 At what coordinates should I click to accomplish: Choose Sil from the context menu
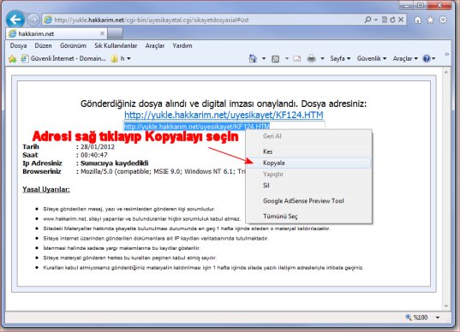click(309, 186)
